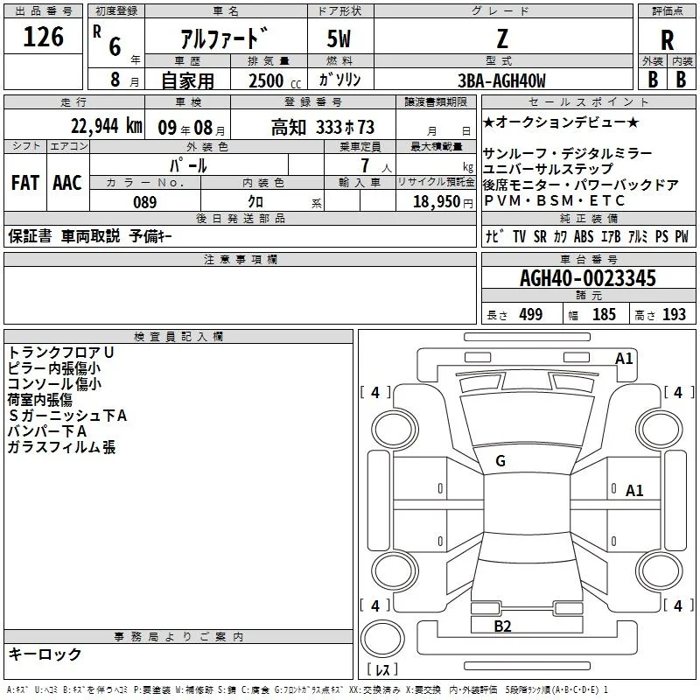
Task: Click width value 185
Action: click(604, 314)
